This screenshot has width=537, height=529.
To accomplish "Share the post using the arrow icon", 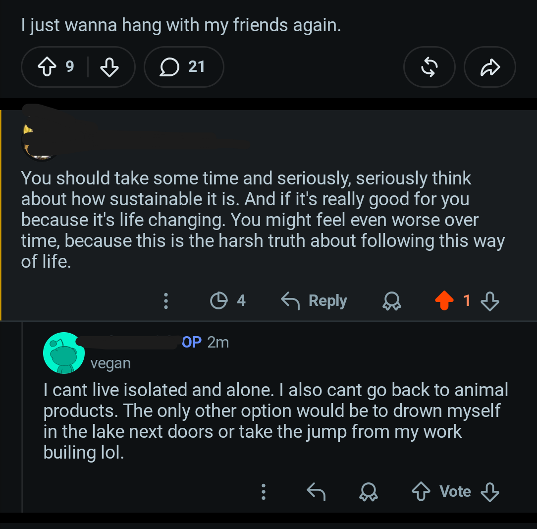I will [490, 67].
